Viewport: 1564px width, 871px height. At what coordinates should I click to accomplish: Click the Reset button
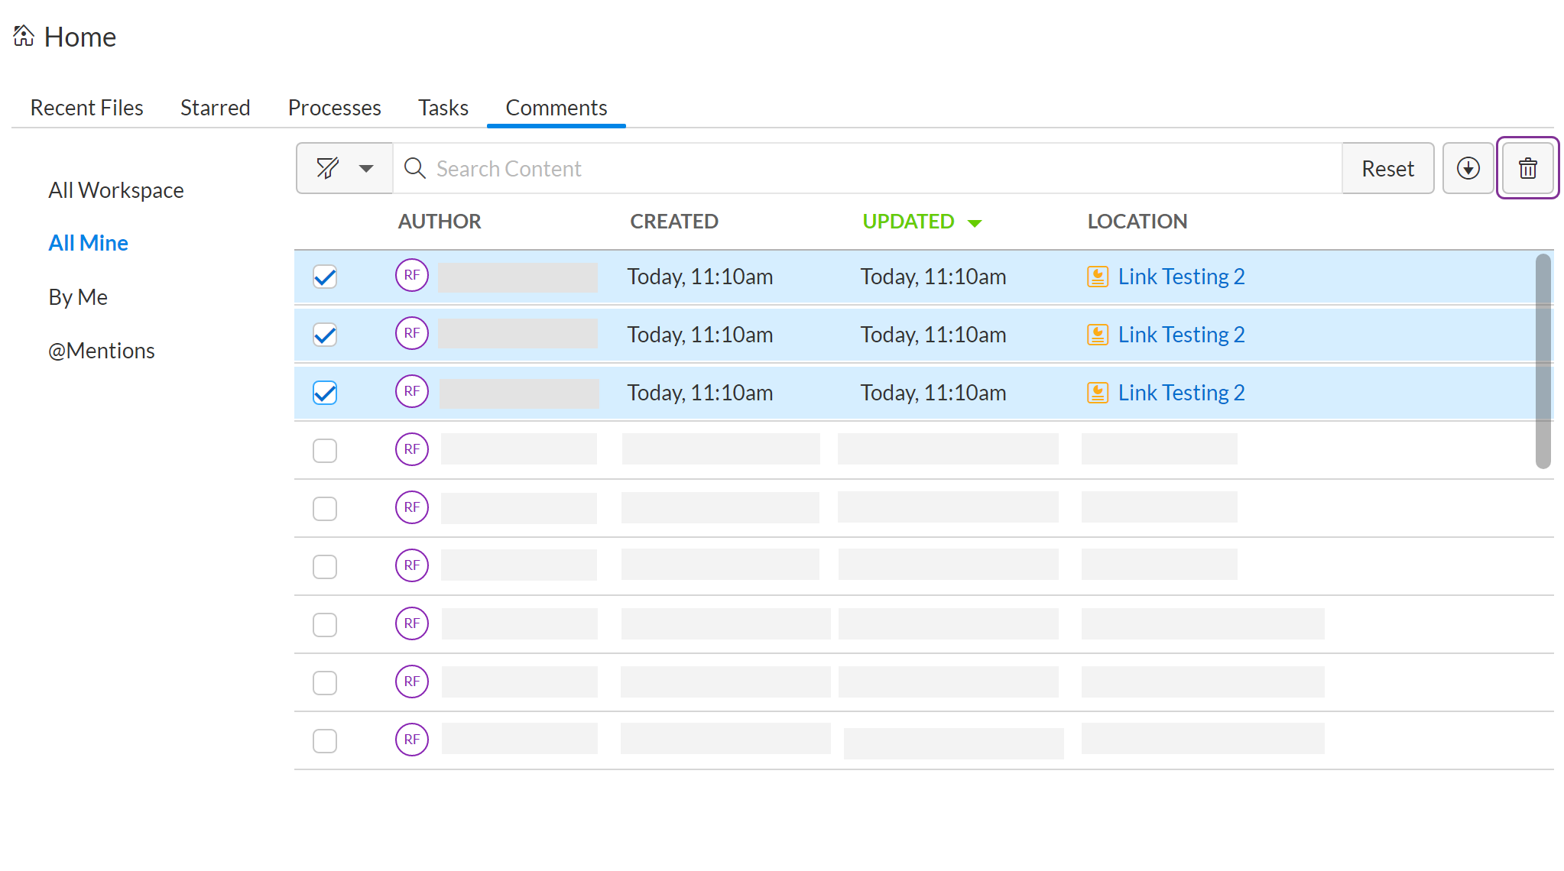tap(1387, 168)
